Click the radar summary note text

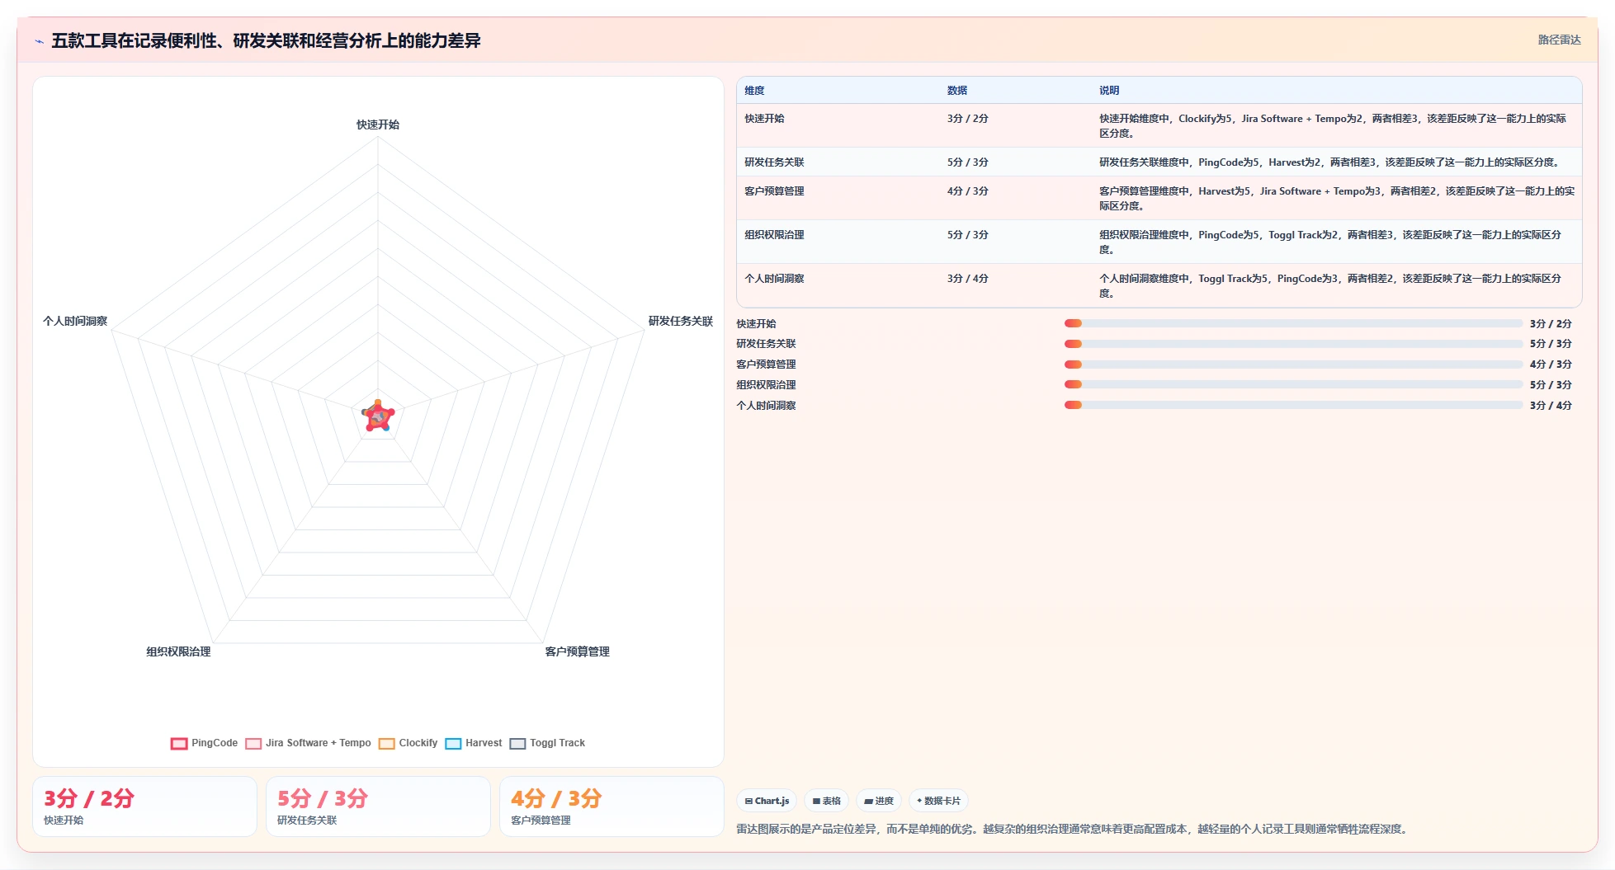(x=1073, y=829)
